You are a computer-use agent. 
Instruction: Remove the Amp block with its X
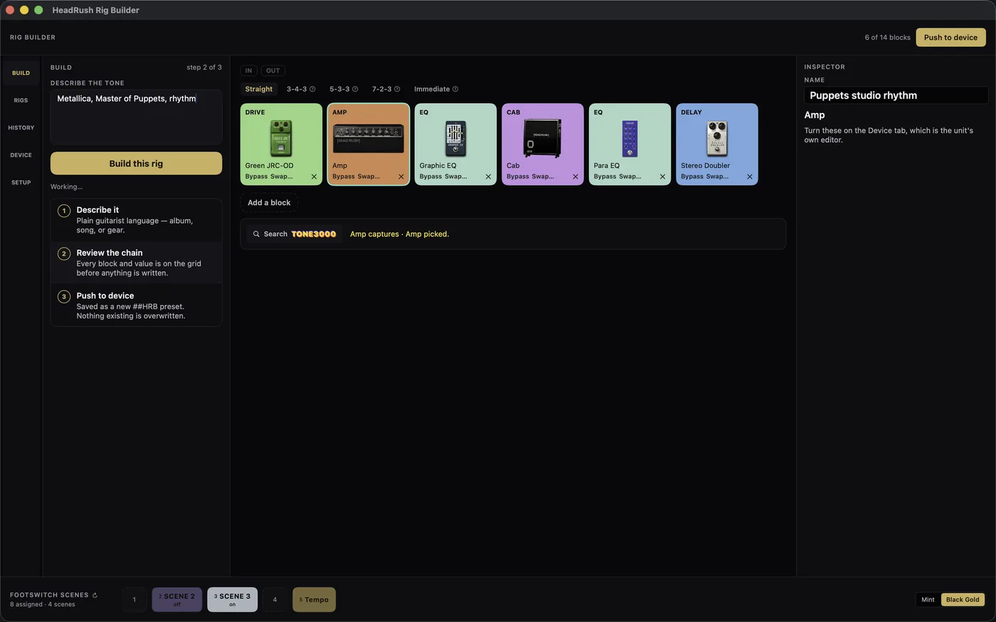click(x=401, y=177)
